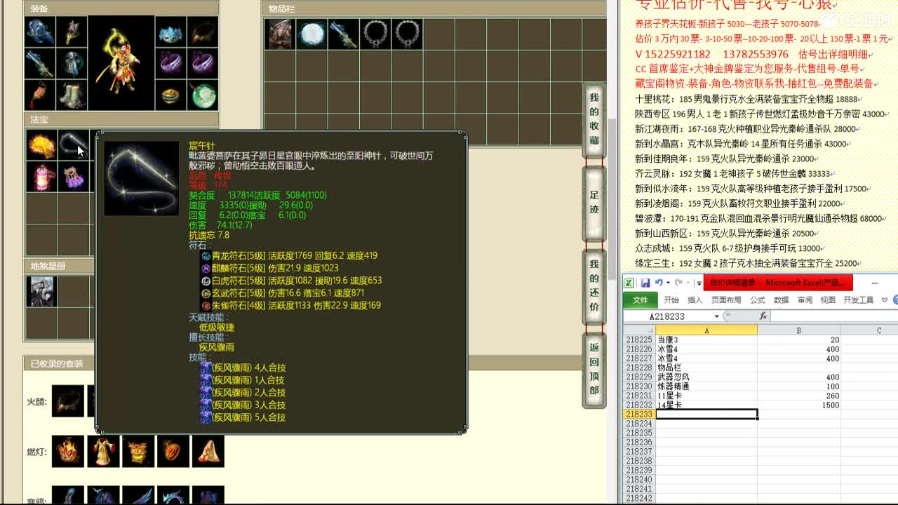View the character model portrait

121,63
